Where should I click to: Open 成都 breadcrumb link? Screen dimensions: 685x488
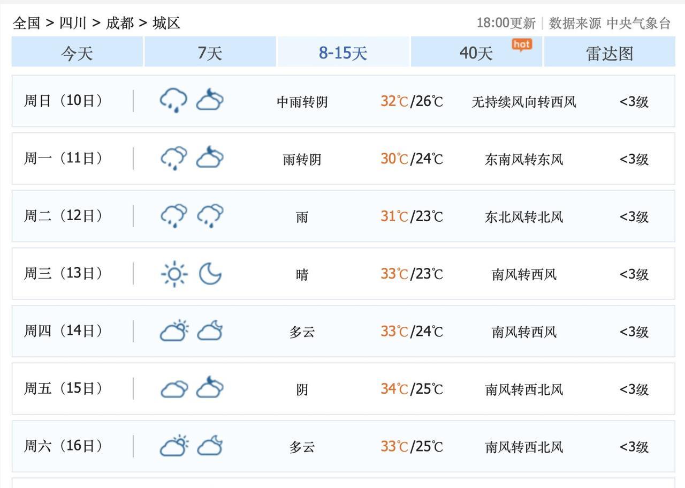coord(119,23)
